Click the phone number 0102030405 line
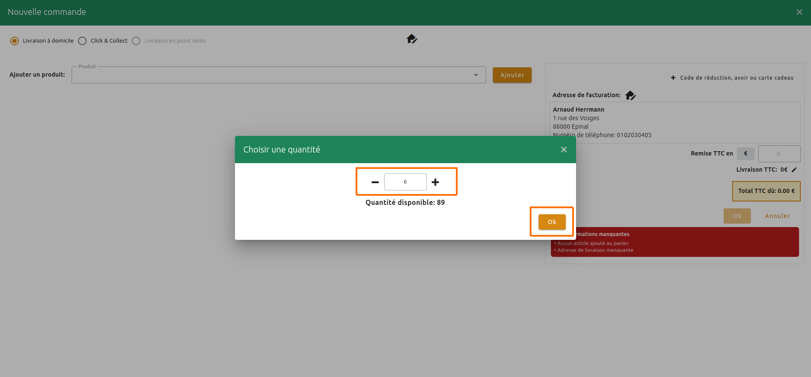Screen dimensions: 811x377 point(602,135)
